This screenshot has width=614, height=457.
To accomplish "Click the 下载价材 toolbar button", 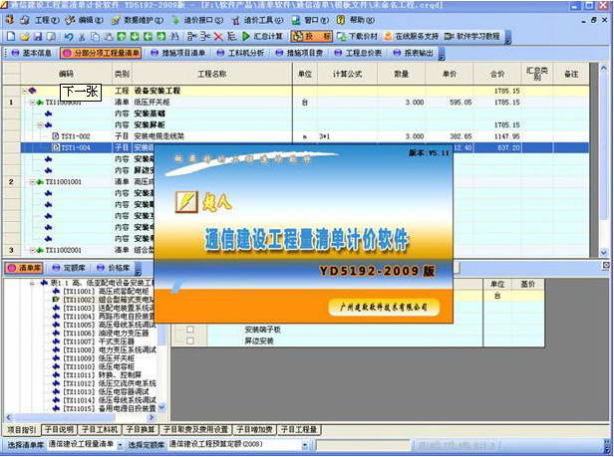I will tap(358, 37).
